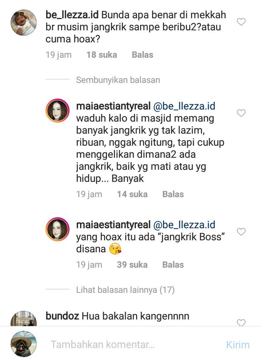Like be_llezza.id's comment about jangkrik
261x360 pixels.
click(241, 22)
